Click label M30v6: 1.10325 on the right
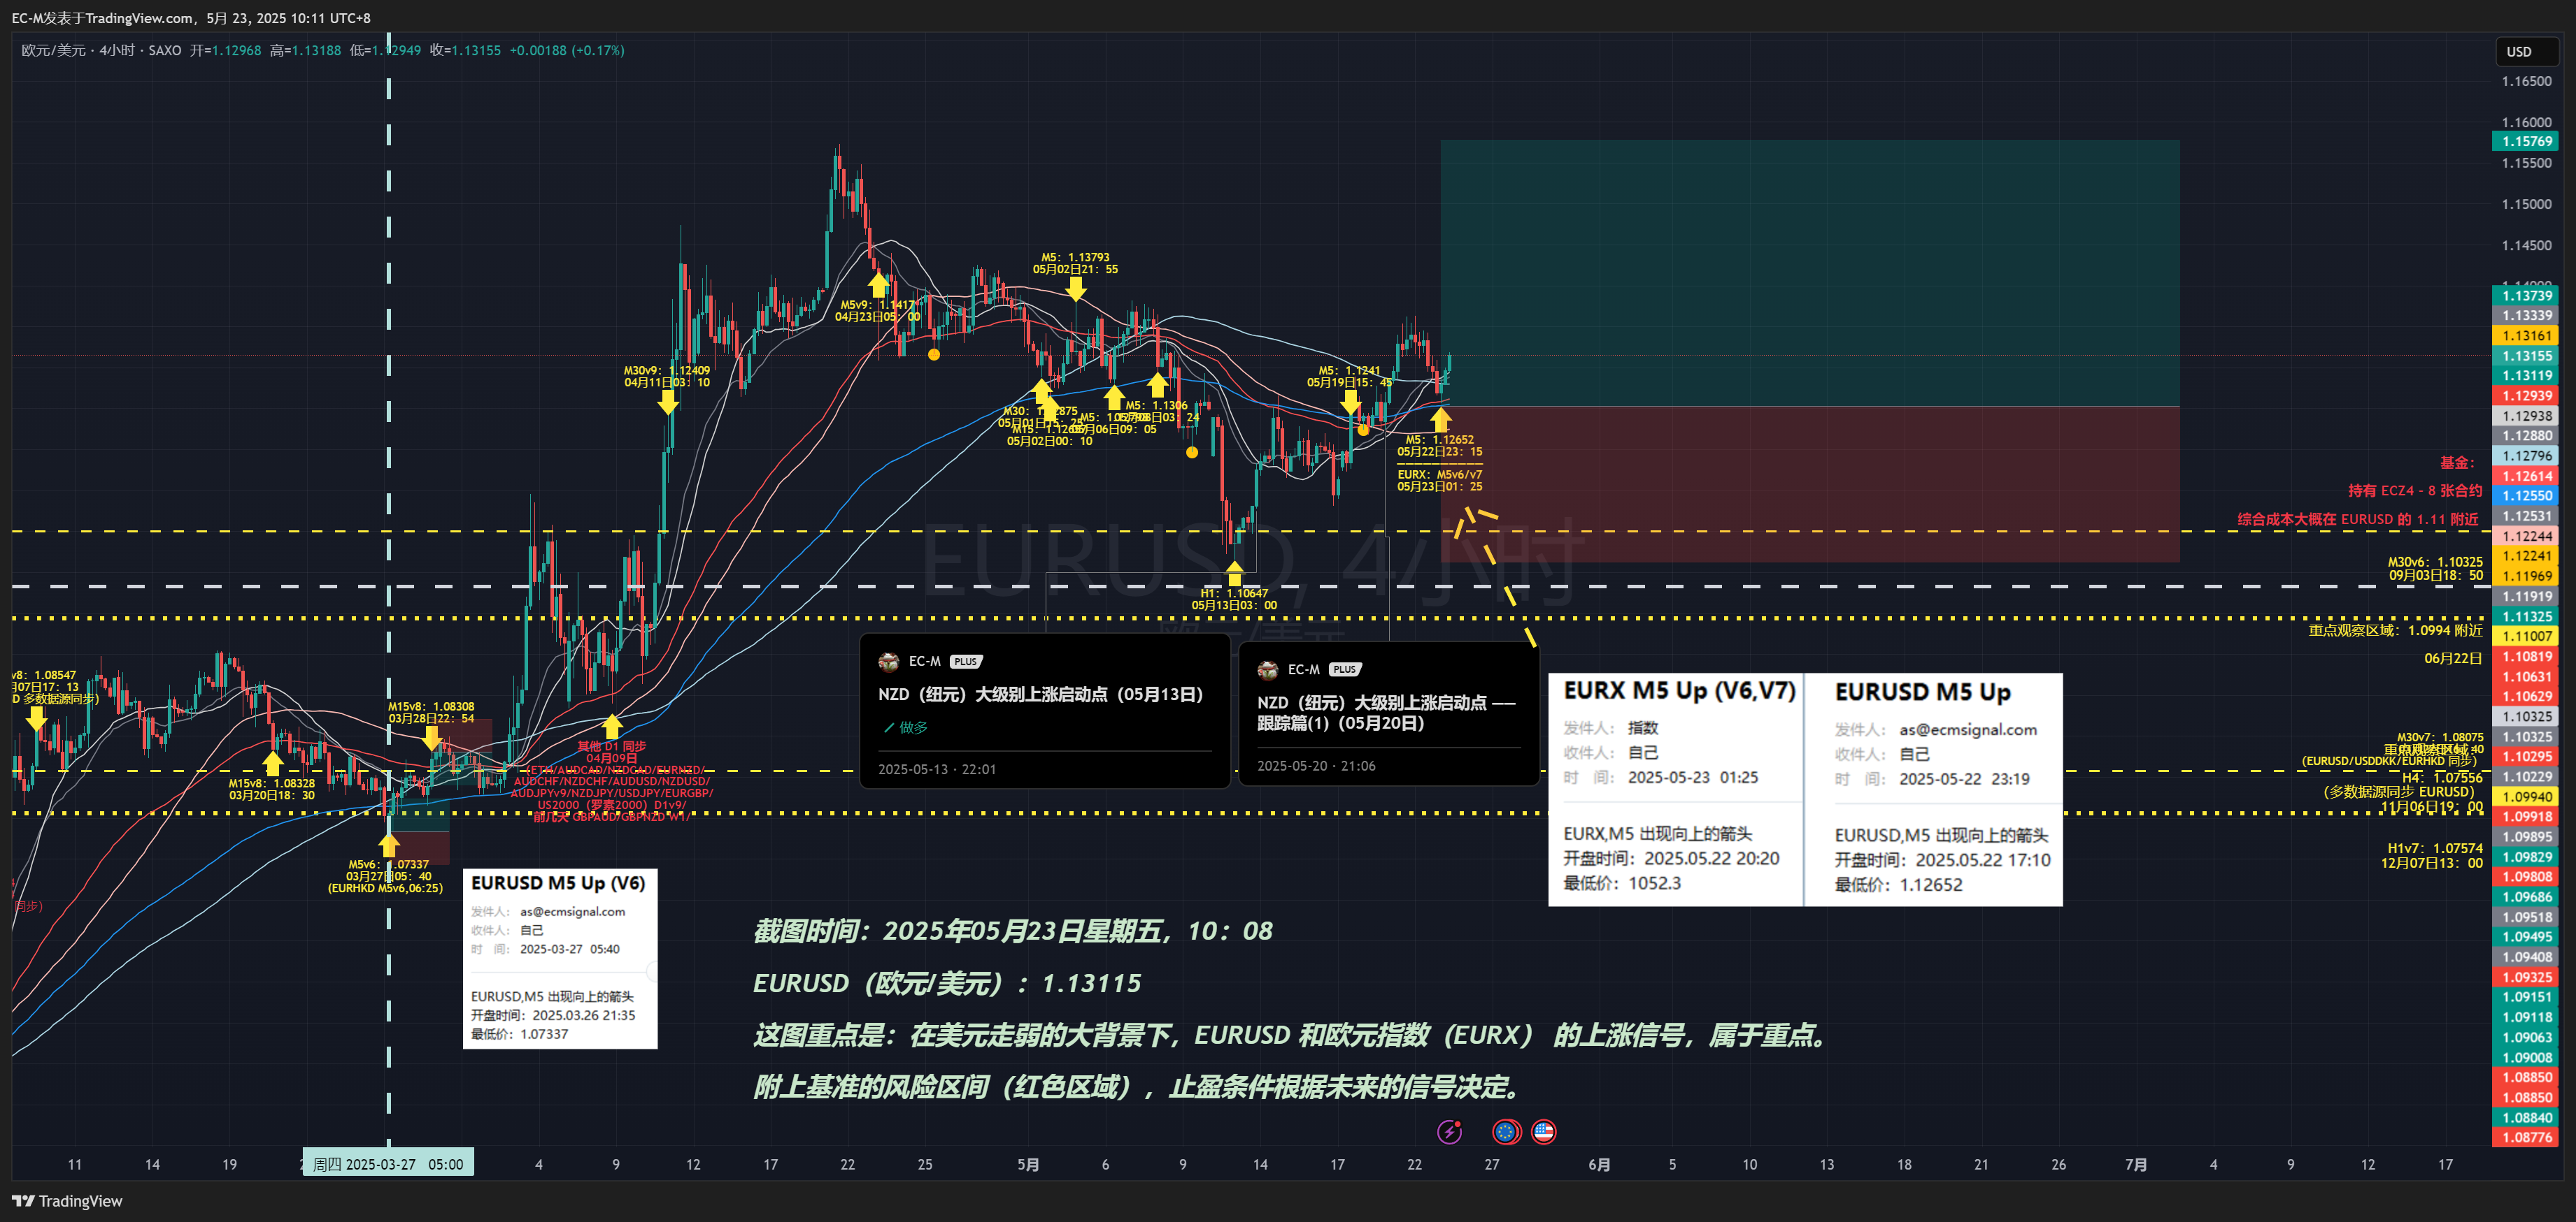This screenshot has height=1222, width=2576. point(2435,562)
